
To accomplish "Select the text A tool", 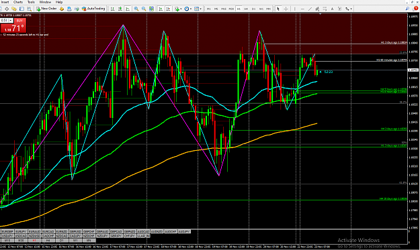I will 332,9.
